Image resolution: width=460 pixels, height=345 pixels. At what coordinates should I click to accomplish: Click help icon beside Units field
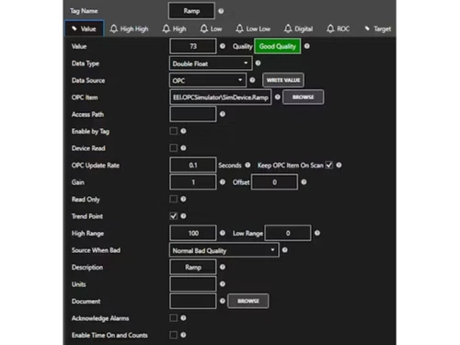[223, 284]
